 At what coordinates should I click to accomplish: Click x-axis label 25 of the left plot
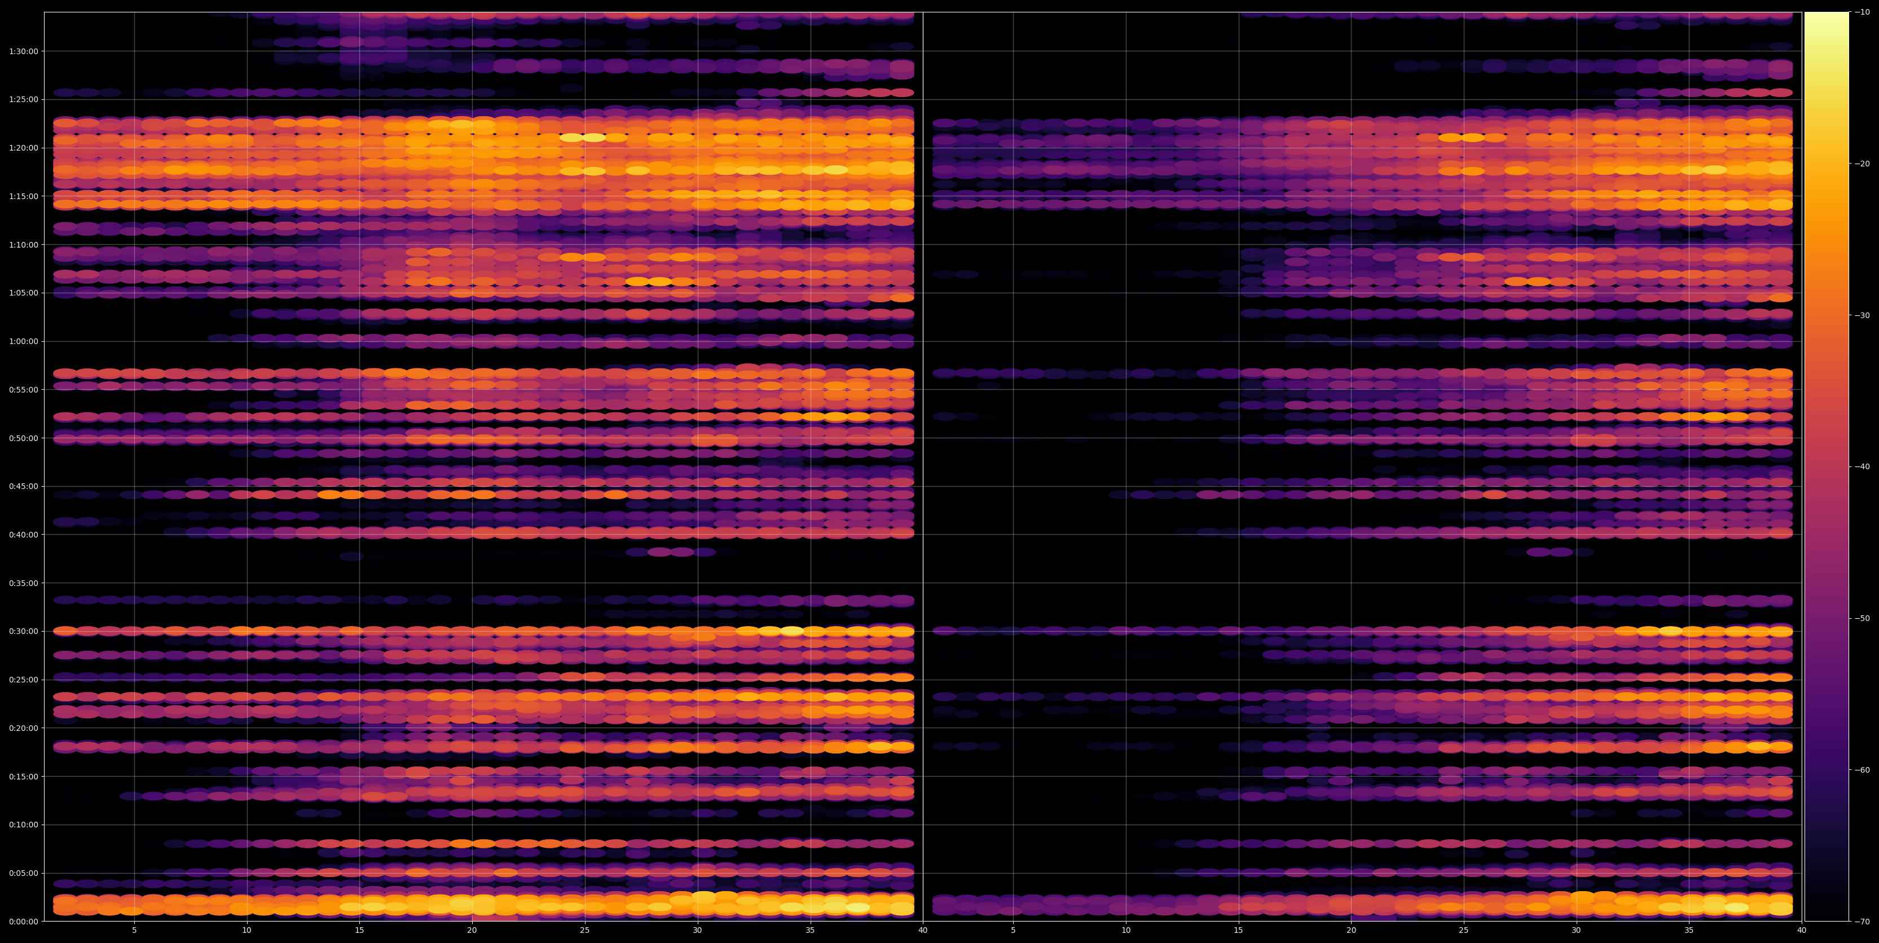(x=585, y=931)
